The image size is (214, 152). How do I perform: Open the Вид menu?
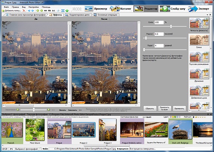point(24,7)
